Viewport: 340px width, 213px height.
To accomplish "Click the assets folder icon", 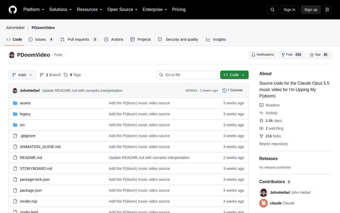I will (15, 103).
